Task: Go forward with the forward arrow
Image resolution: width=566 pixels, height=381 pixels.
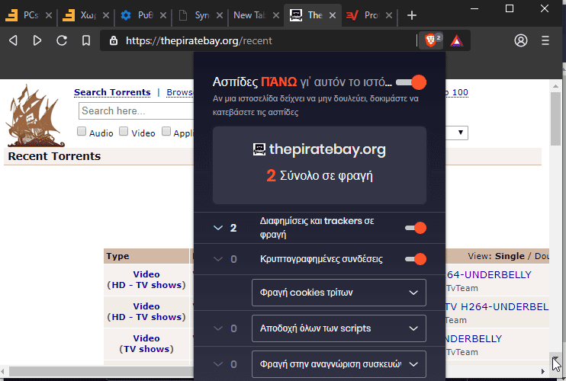Action: click(x=37, y=40)
